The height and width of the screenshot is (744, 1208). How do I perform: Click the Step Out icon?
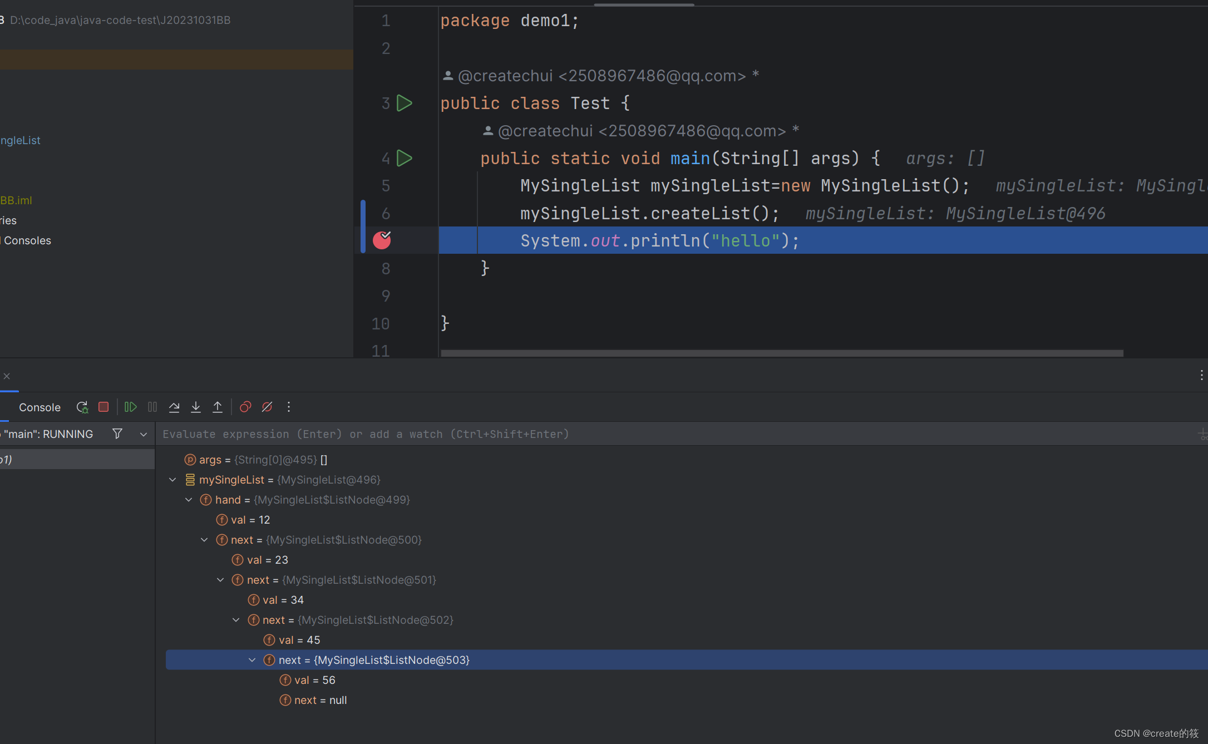(x=218, y=407)
